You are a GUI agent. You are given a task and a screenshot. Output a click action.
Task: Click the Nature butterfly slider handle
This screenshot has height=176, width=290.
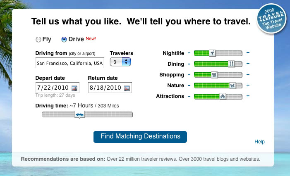[x=232, y=86]
